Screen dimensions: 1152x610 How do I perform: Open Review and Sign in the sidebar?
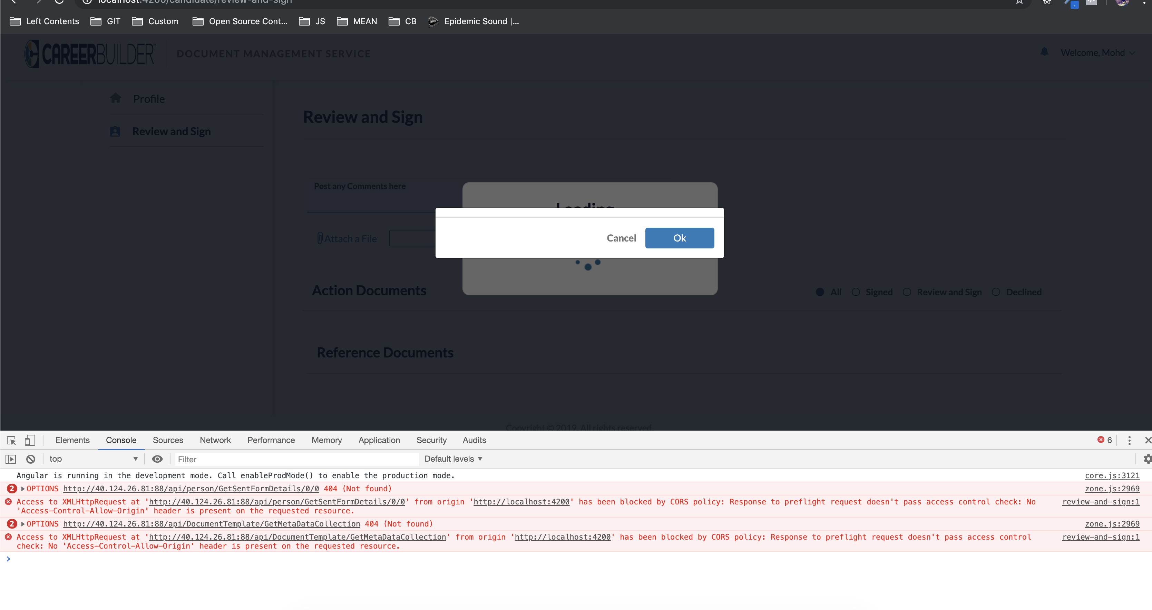coord(171,131)
